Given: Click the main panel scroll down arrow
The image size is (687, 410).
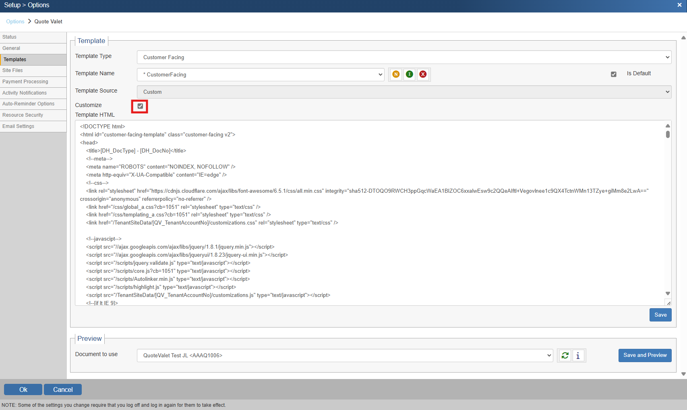Looking at the screenshot, I should pos(683,374).
